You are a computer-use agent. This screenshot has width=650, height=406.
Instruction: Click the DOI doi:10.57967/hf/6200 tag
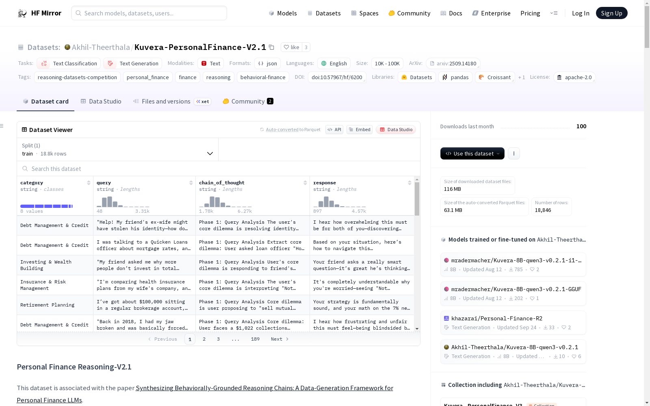(x=337, y=77)
